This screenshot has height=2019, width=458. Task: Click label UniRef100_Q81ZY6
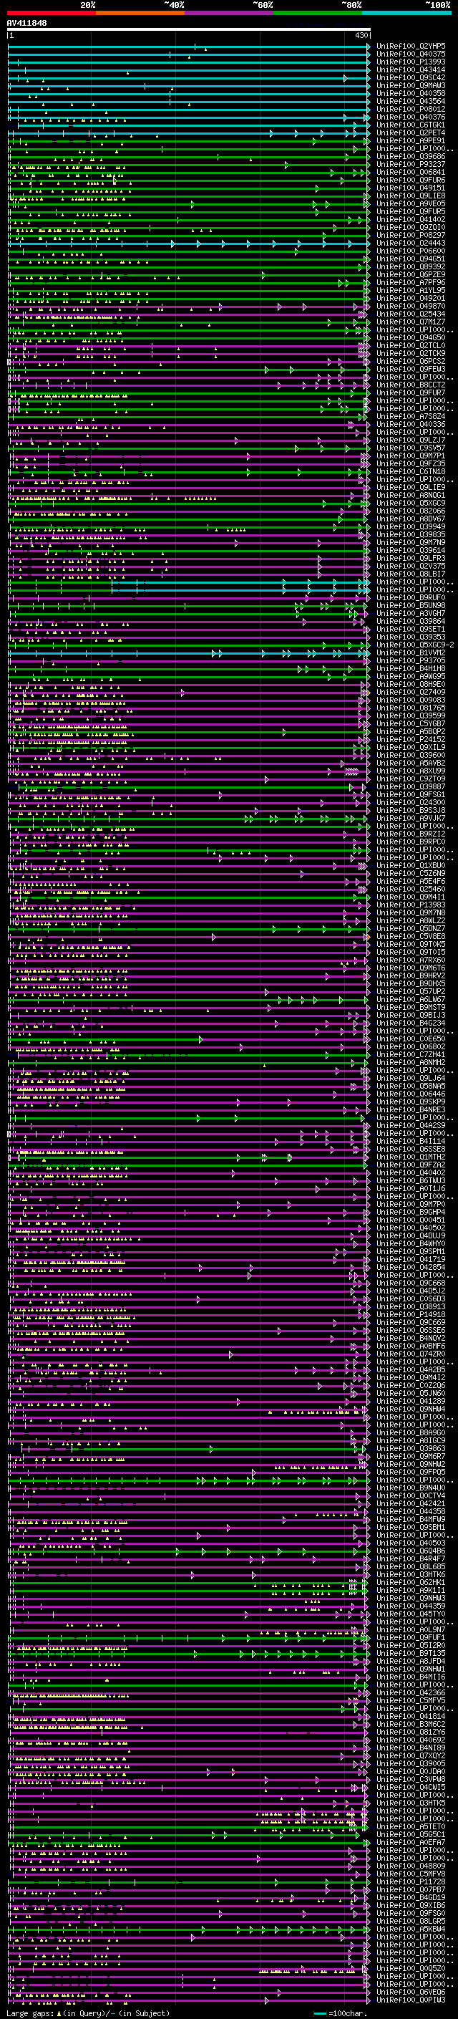click(x=411, y=1732)
